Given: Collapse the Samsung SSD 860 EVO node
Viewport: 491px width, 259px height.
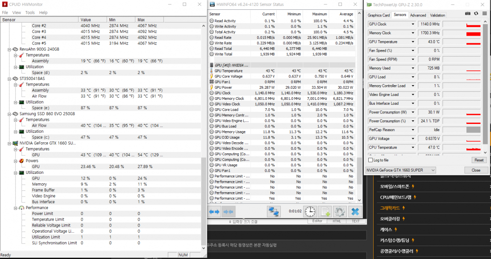Looking at the screenshot, I should 9,114.
